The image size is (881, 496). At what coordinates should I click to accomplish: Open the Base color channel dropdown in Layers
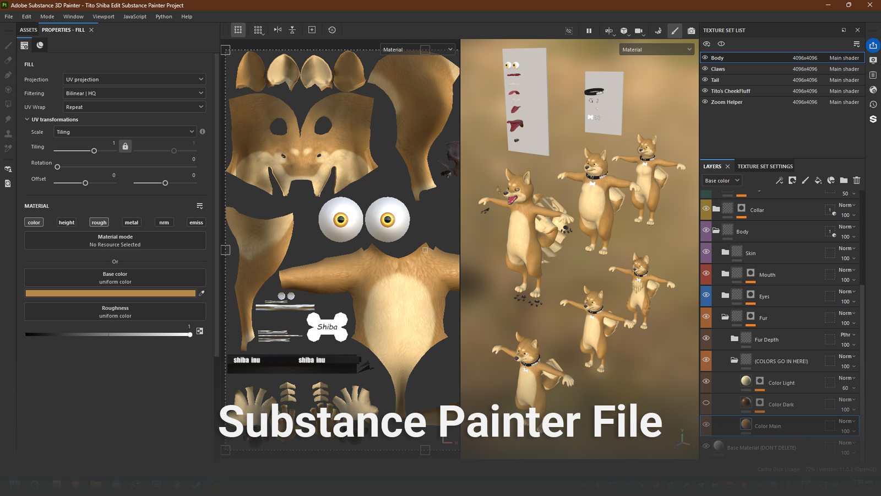coord(721,180)
